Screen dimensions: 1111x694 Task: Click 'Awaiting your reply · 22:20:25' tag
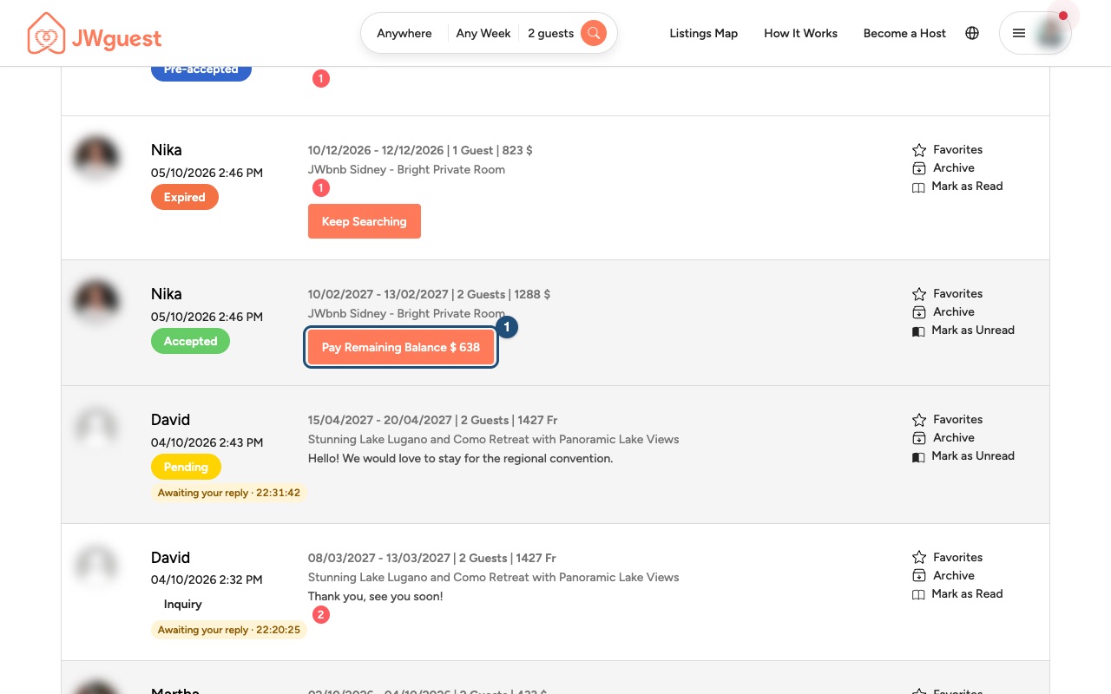point(229,630)
